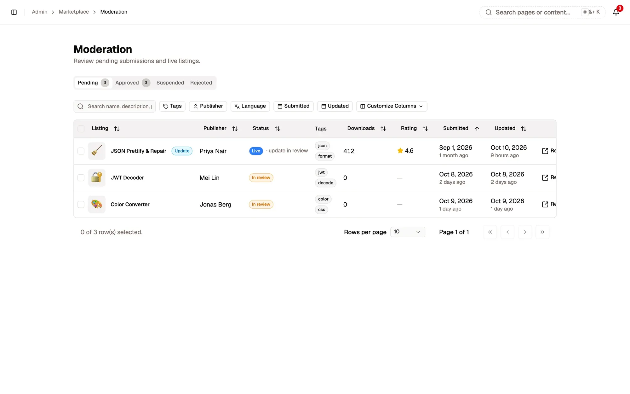630x394 pixels.
Task: Sort by Status column arrows
Action: pos(278,129)
